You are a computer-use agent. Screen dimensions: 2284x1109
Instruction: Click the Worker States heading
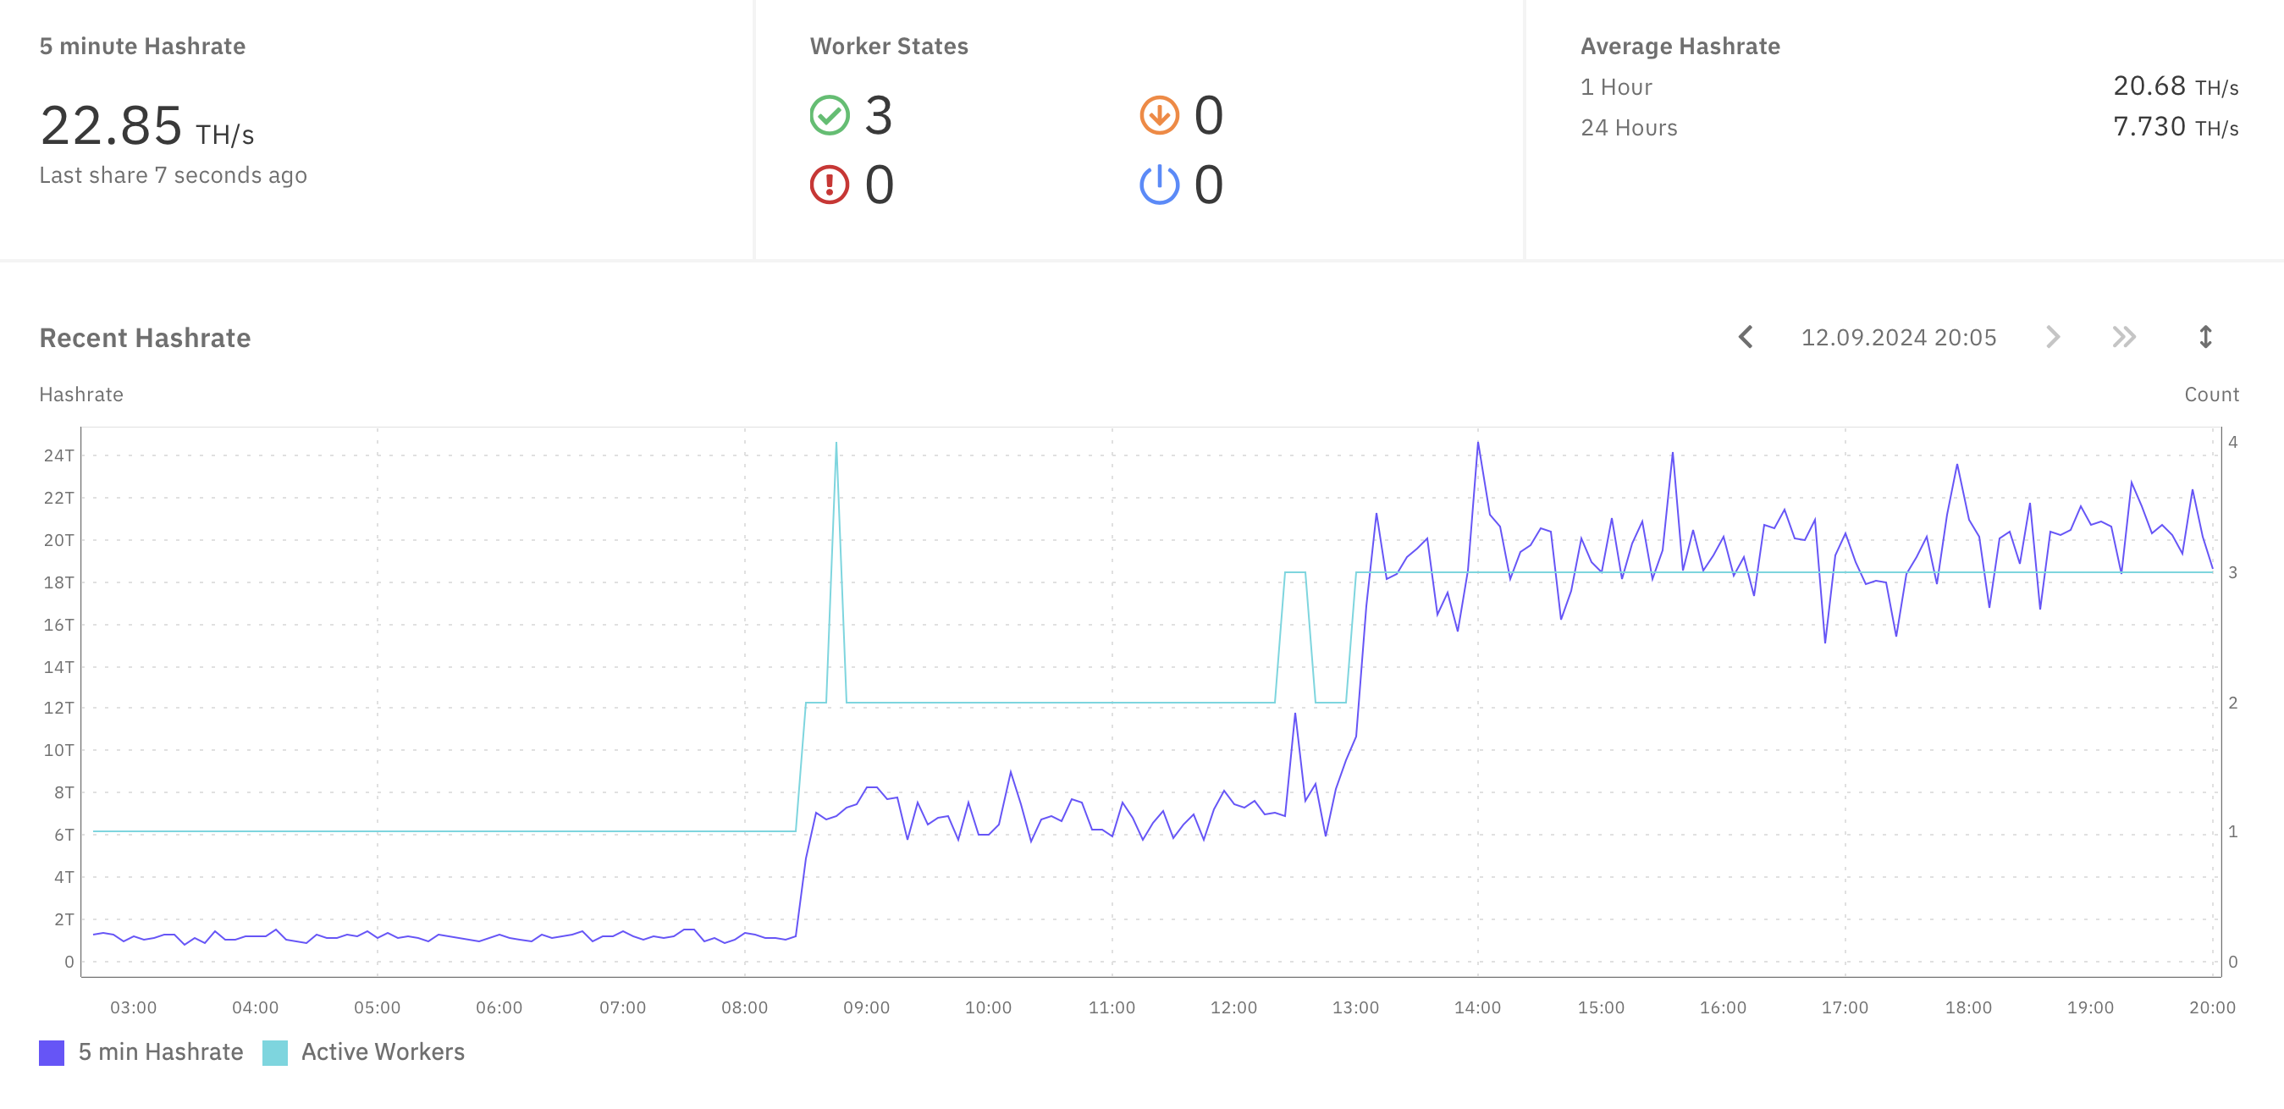click(888, 46)
